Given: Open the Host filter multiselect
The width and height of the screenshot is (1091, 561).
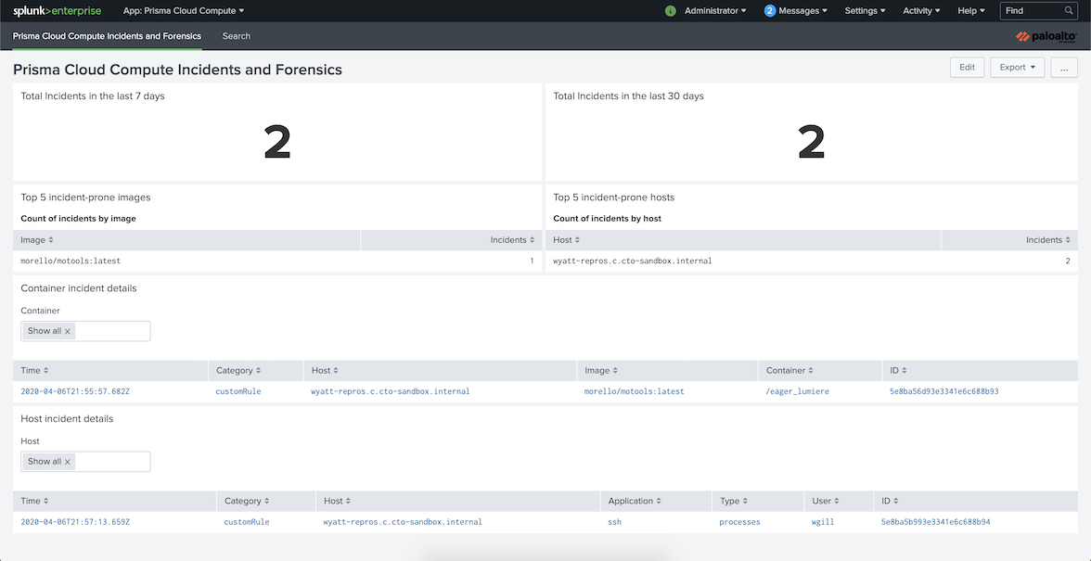Looking at the screenshot, I should (85, 463).
